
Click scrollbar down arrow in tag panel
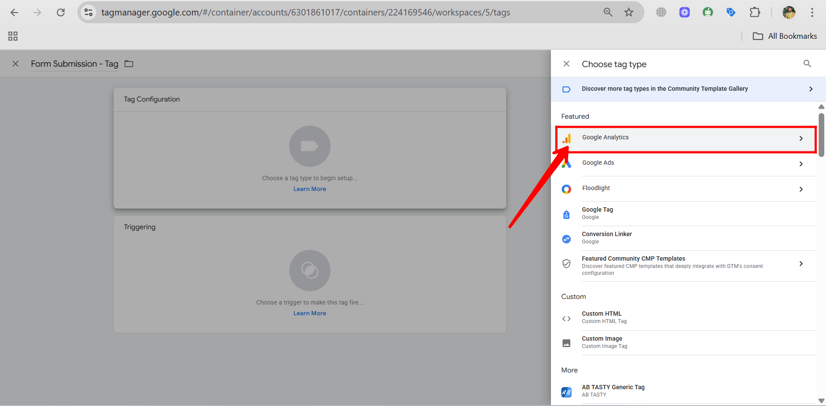click(821, 401)
